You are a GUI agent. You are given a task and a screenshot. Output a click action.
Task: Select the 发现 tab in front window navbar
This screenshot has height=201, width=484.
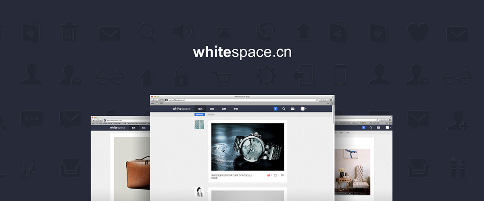click(x=212, y=109)
